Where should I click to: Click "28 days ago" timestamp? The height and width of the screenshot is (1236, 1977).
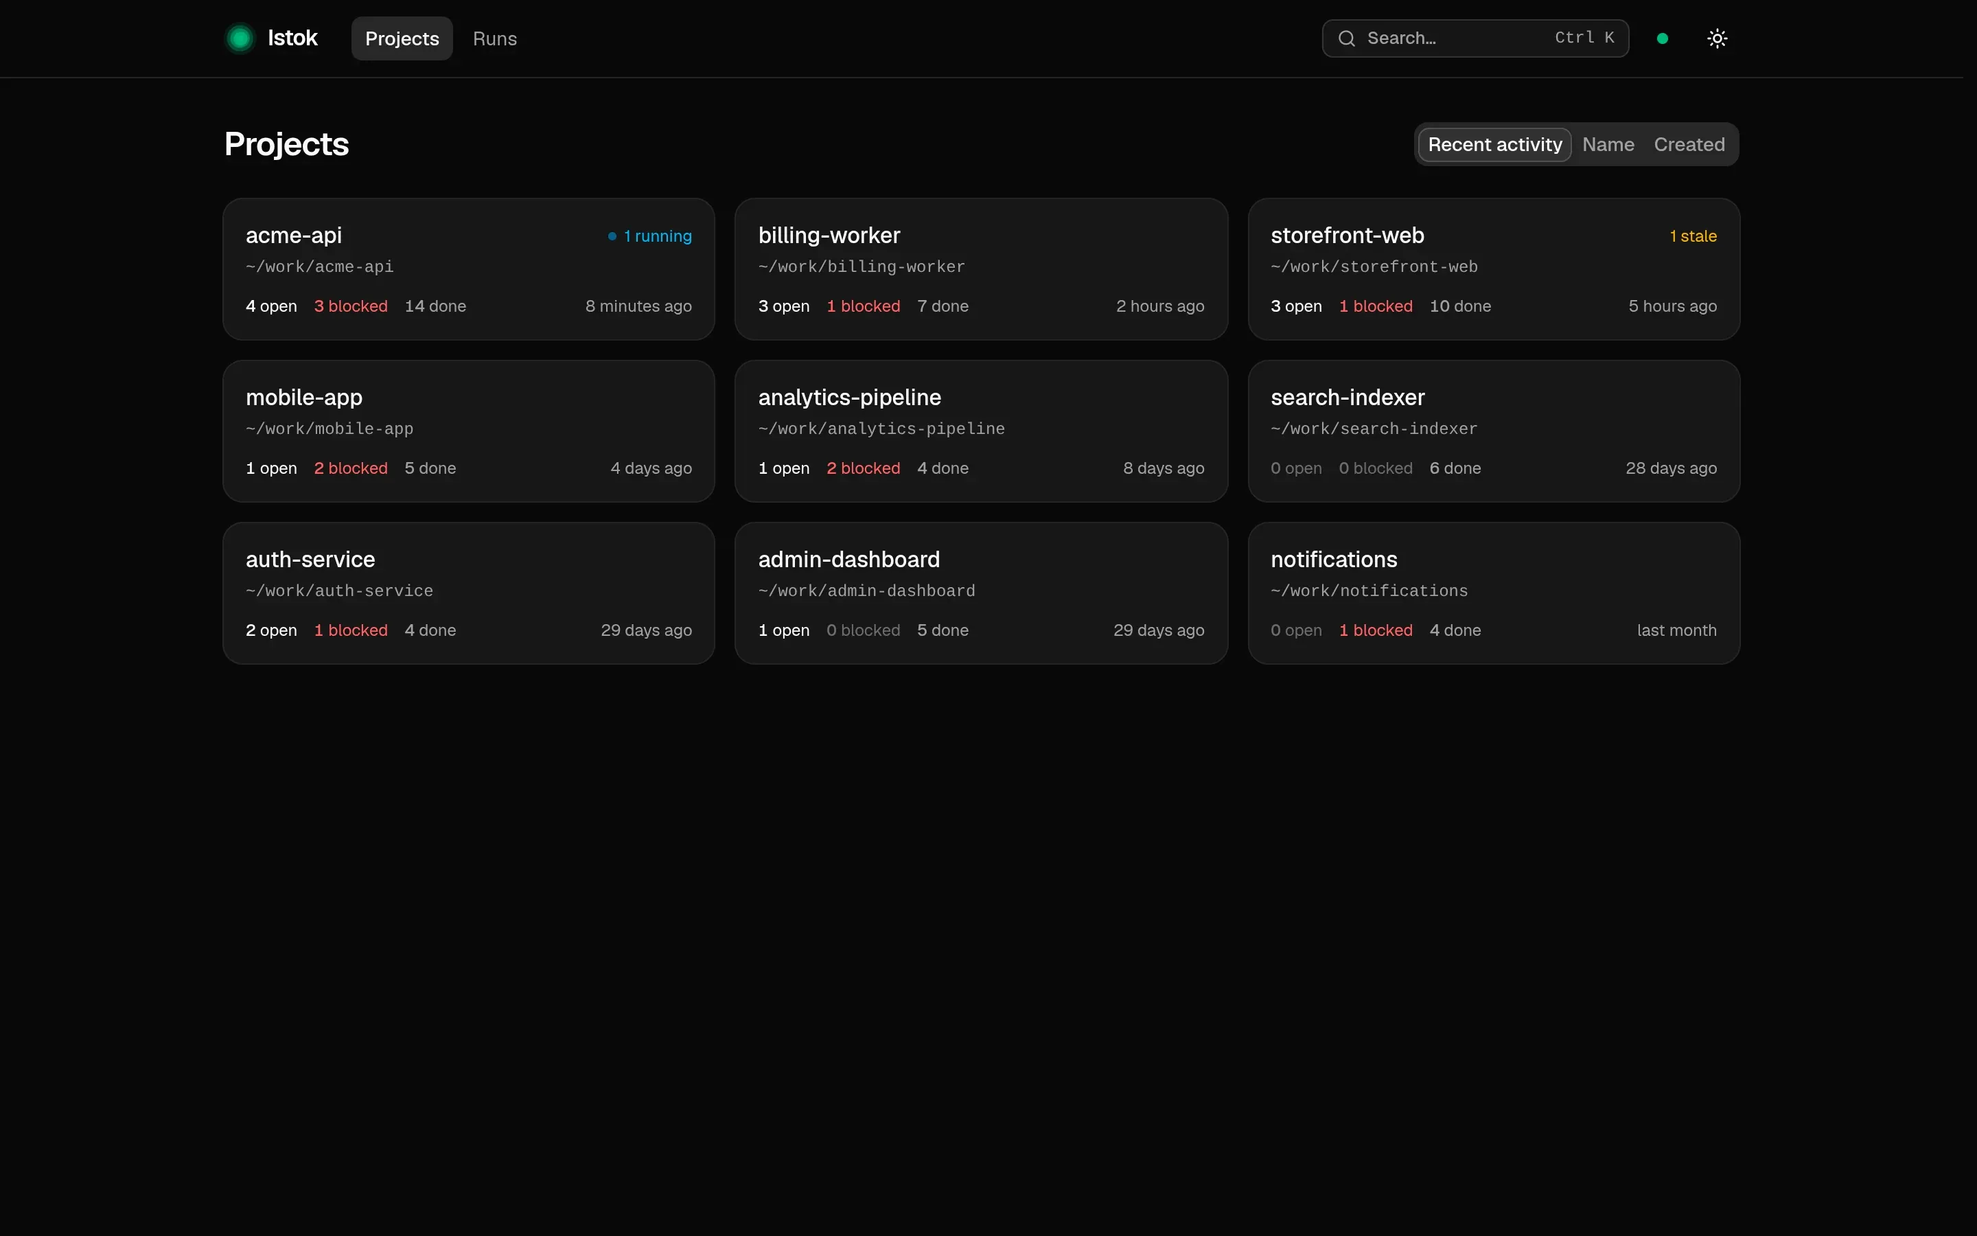(1671, 468)
